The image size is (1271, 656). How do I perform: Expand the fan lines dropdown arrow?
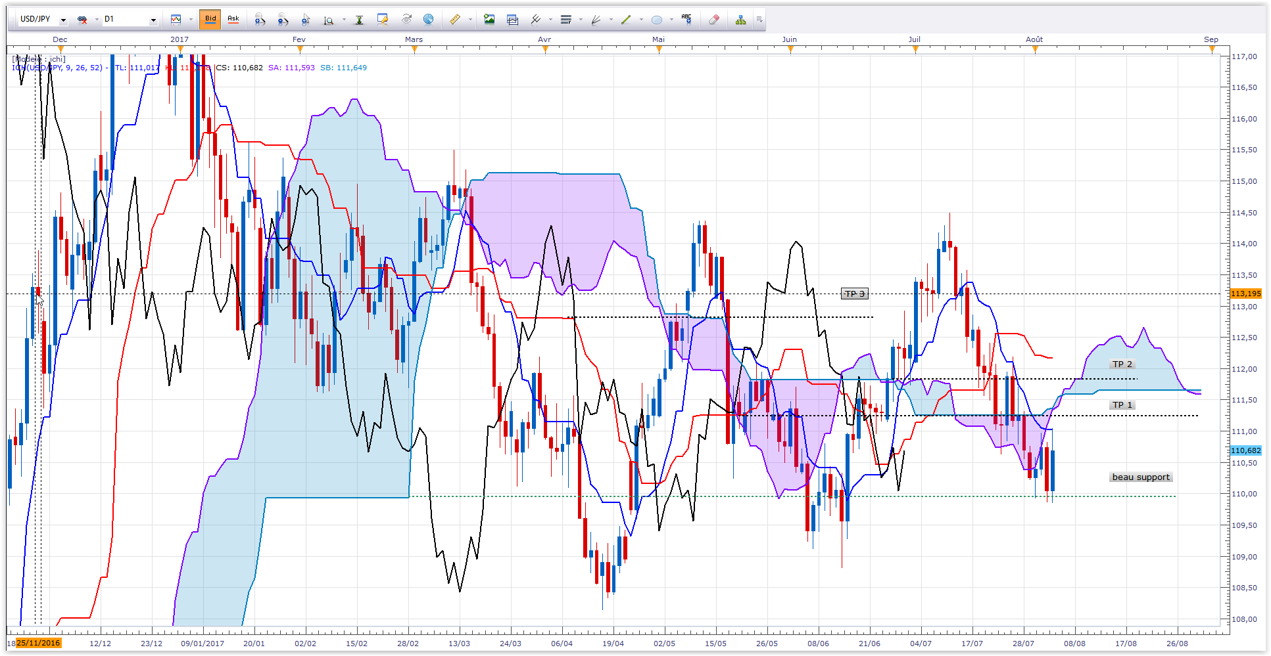point(612,20)
